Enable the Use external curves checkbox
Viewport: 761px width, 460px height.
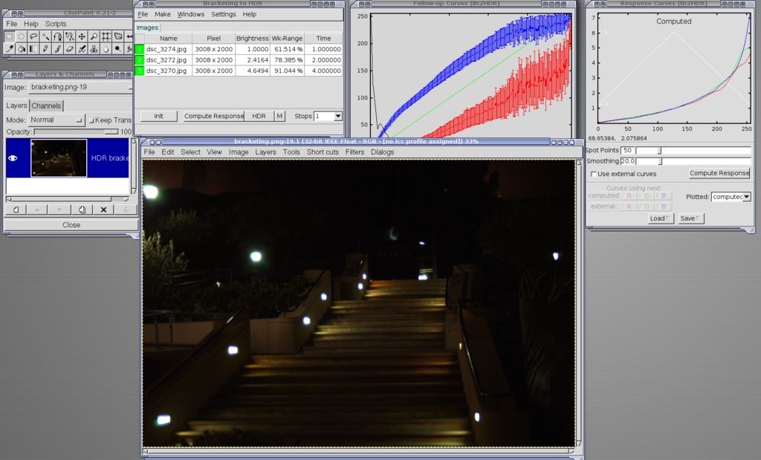click(x=593, y=174)
